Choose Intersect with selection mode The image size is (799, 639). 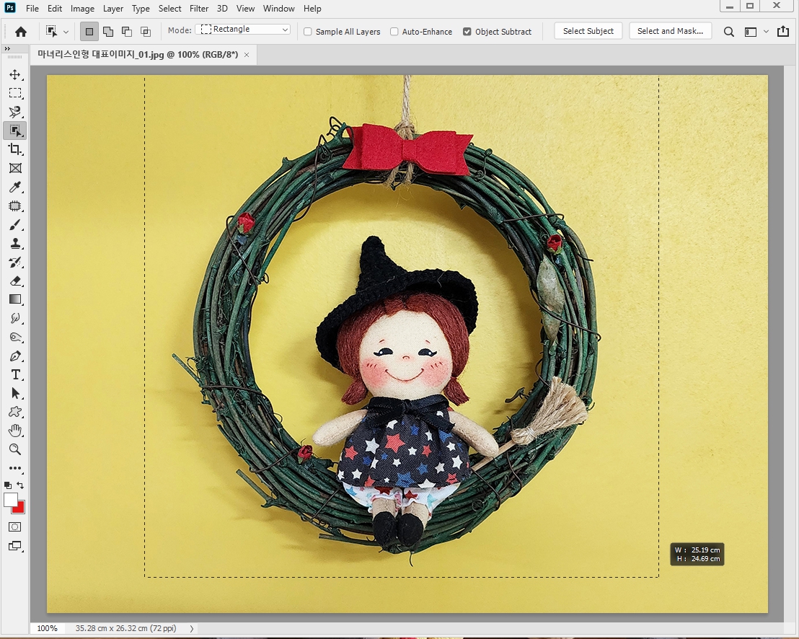pyautogui.click(x=146, y=32)
